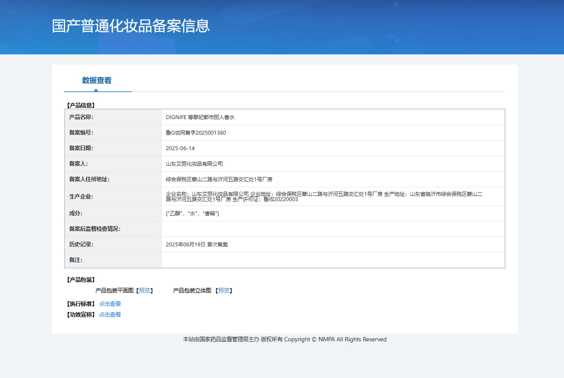Click the history record 2025年06月19日 首次备案
The width and height of the screenshot is (564, 378).
197,245
